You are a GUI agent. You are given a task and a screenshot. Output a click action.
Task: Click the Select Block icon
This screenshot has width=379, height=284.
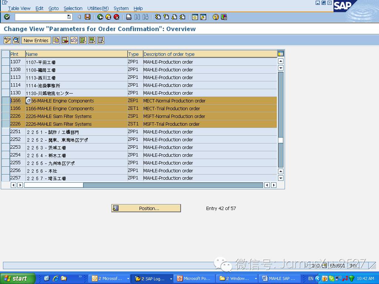pos(92,40)
